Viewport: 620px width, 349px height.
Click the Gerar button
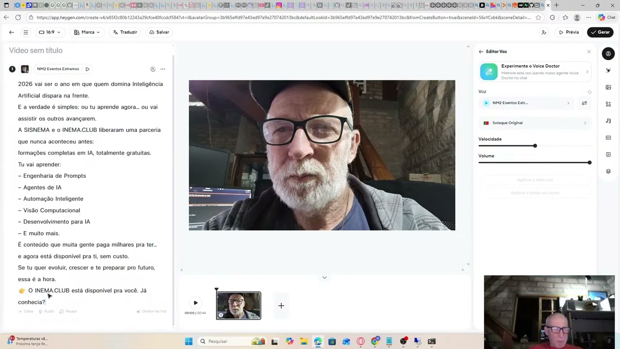coord(600,32)
